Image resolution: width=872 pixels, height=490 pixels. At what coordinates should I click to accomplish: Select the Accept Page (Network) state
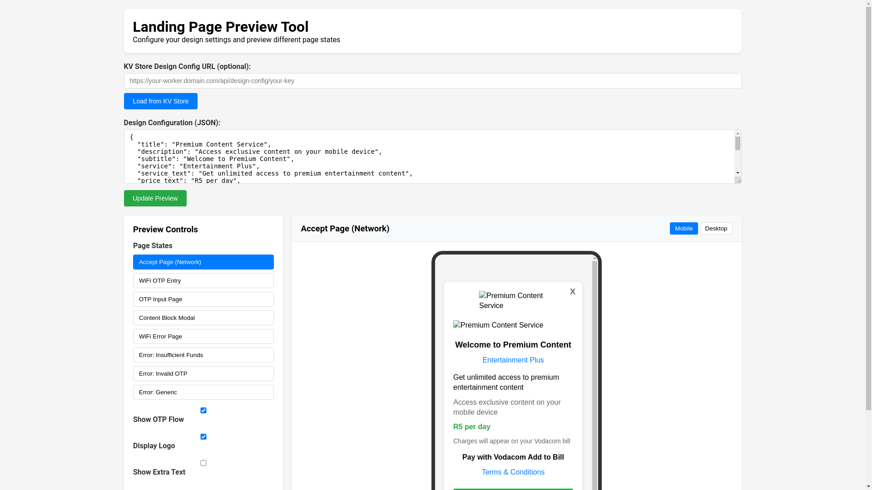click(x=203, y=262)
